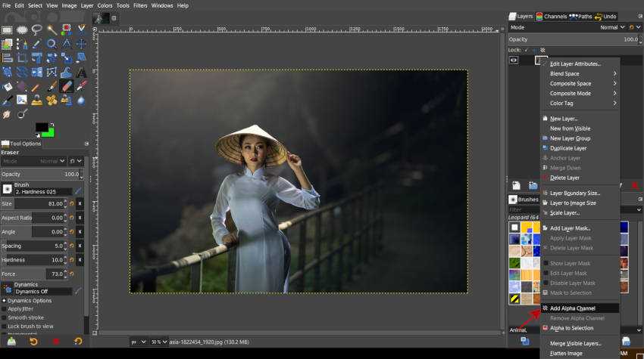Open the Filters menu
The height and width of the screenshot is (359, 644).
tap(140, 5)
